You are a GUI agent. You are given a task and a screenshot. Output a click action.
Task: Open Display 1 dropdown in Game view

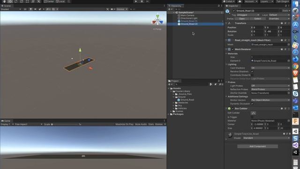[x=7, y=124]
